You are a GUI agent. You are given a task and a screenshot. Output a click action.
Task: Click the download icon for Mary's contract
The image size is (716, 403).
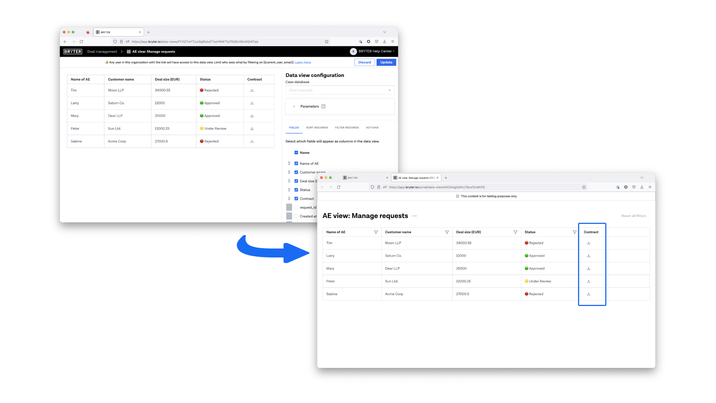(588, 268)
